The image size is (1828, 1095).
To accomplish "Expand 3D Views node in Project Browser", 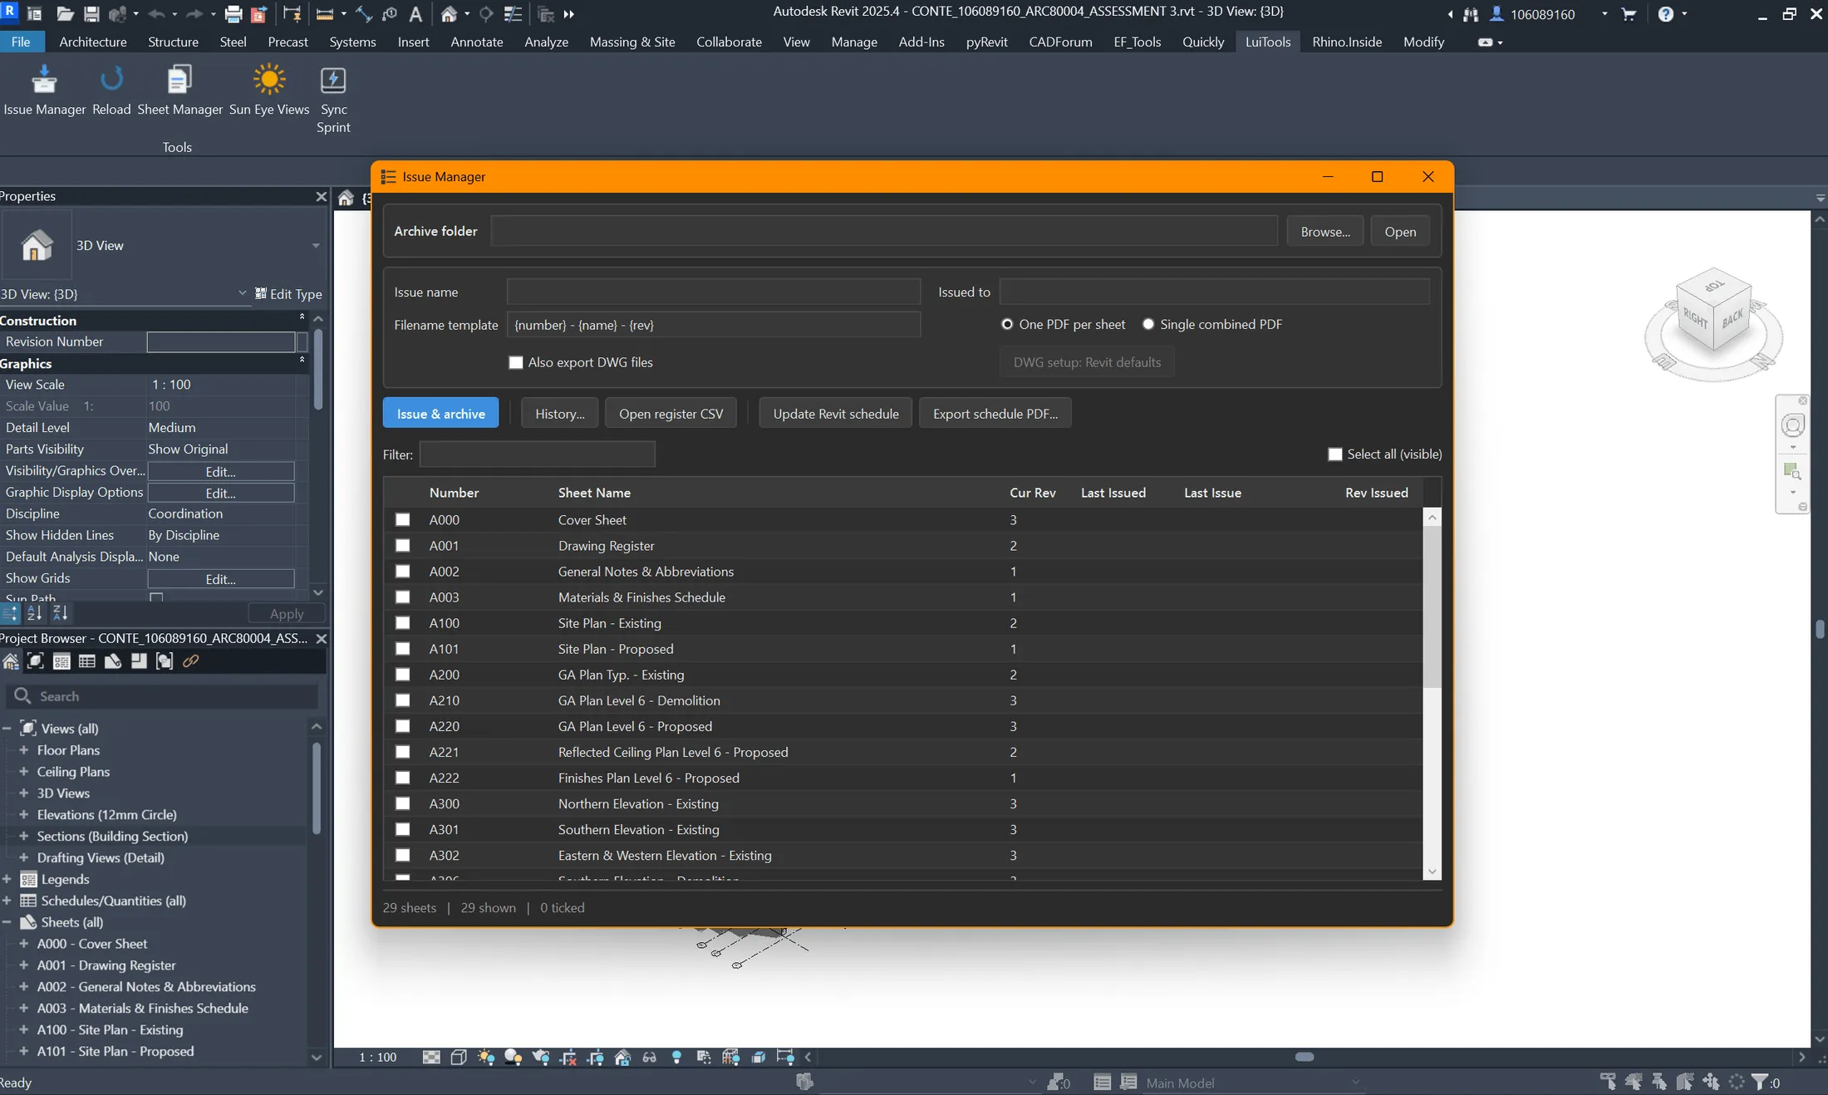I will coord(23,793).
